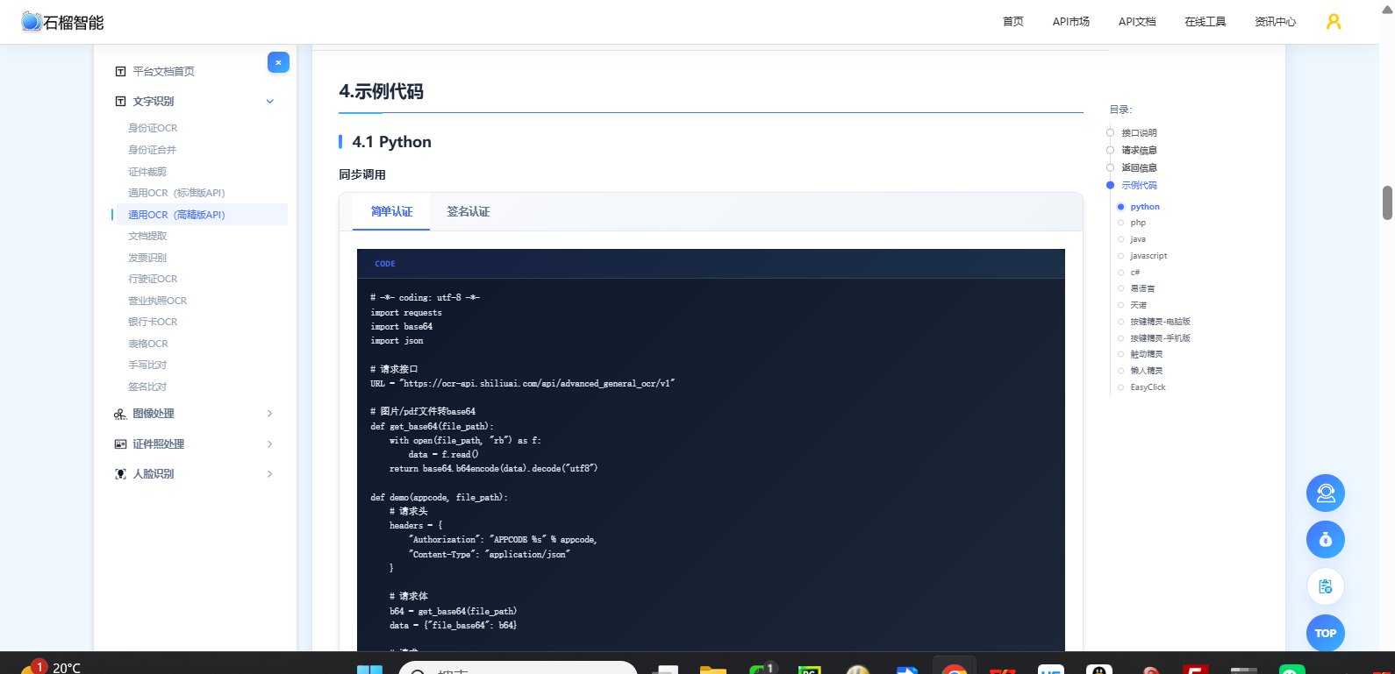Select 触动精灵 in the code examples list
Screen dimensions: 1395x674
pyautogui.click(x=1147, y=354)
